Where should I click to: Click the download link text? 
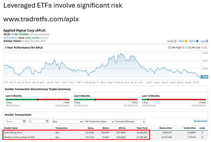202,121
